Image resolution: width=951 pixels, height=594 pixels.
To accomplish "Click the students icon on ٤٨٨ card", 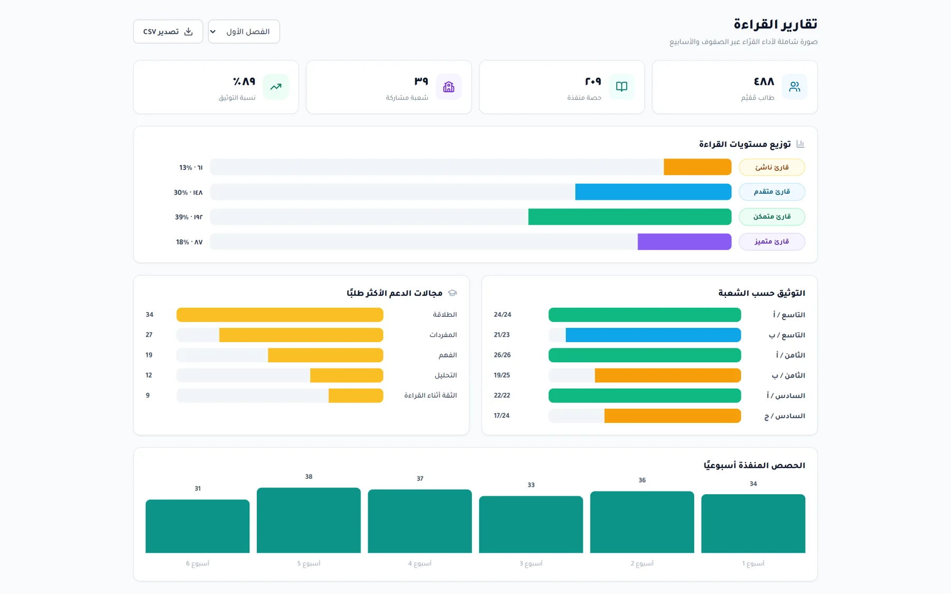I will coord(794,87).
